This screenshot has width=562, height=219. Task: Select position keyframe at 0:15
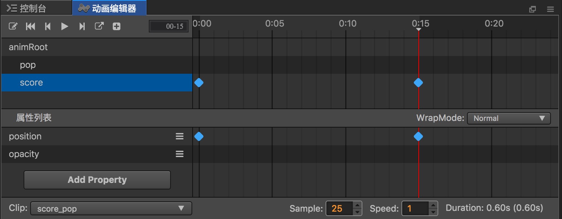pos(418,137)
